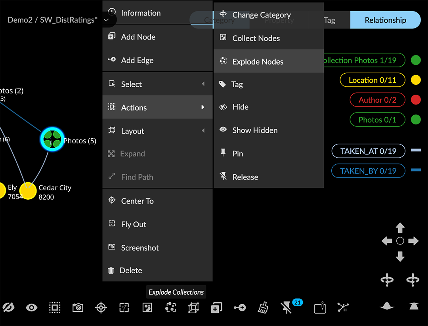
Task: Click the Explode Collections toolbar icon
Action: click(170, 307)
